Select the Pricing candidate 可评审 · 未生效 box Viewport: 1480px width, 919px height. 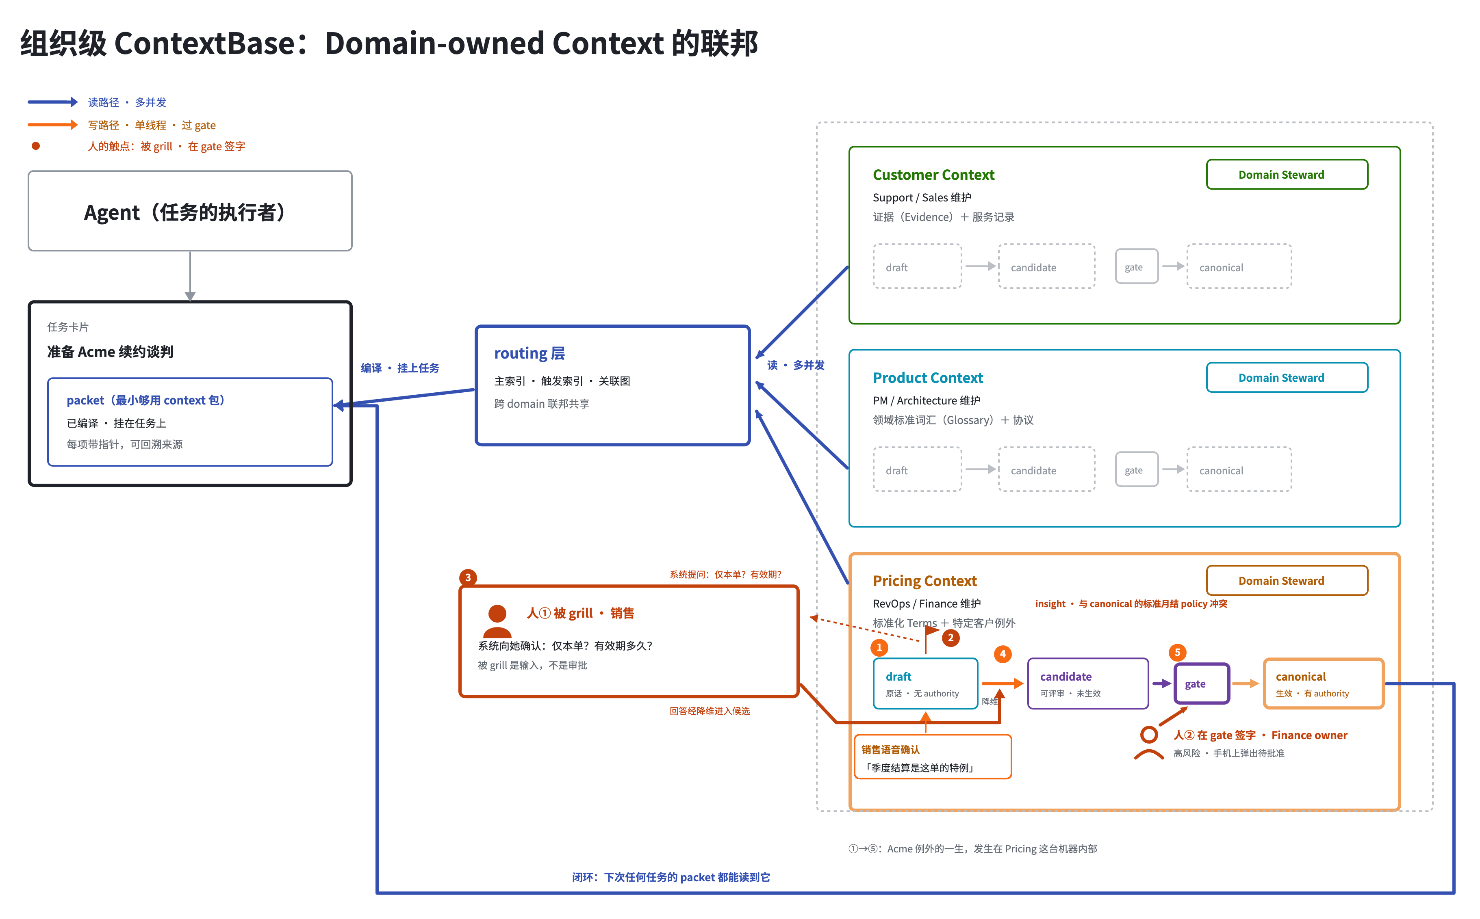(1088, 684)
